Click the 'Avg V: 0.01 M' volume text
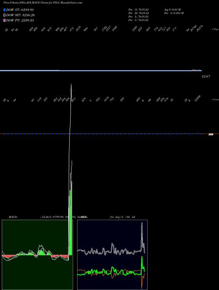The image size is (219, 290). click(x=173, y=10)
